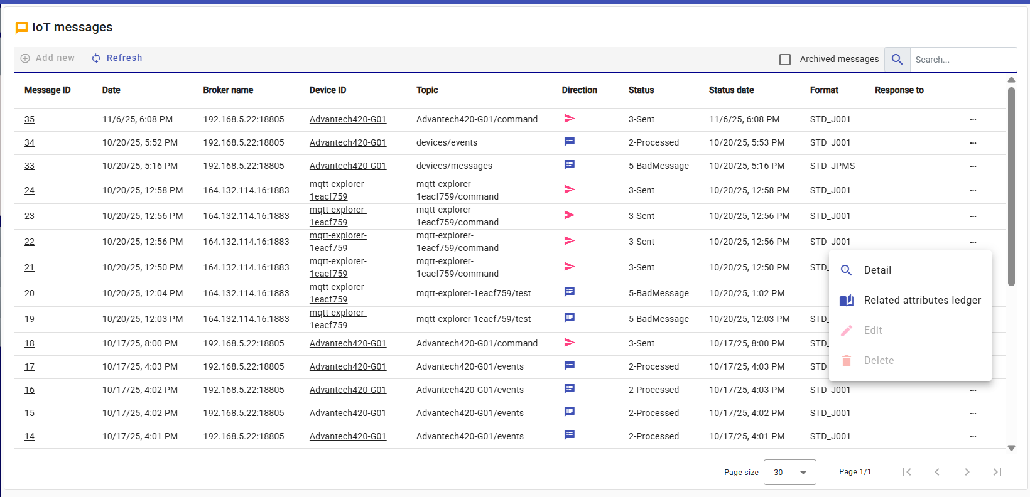Click the scroll down arrow of table
This screenshot has width=1030, height=497.
(1011, 448)
